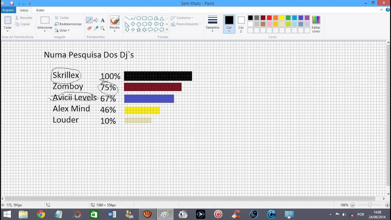Click the vertical scrollbar down arrow
This screenshot has height=220, width=391.
click(x=389, y=194)
